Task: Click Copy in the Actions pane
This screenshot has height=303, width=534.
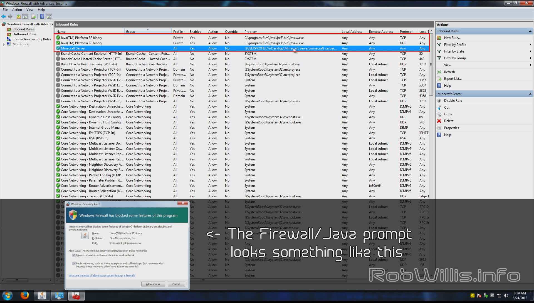Action: coord(448,114)
